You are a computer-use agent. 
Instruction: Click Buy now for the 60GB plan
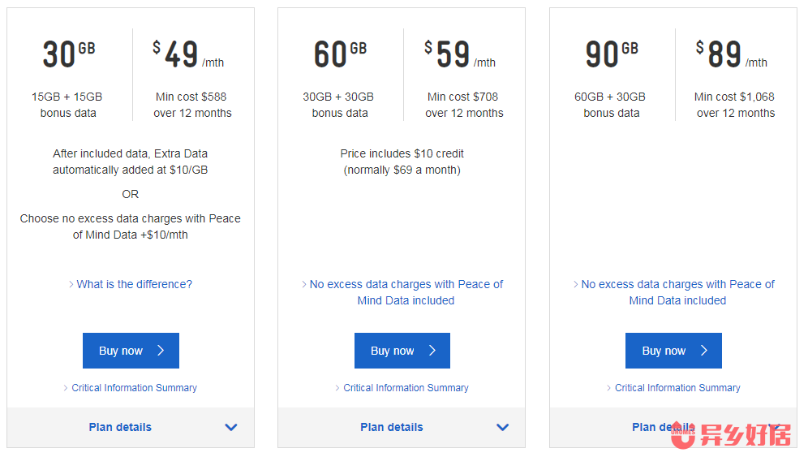click(x=402, y=351)
